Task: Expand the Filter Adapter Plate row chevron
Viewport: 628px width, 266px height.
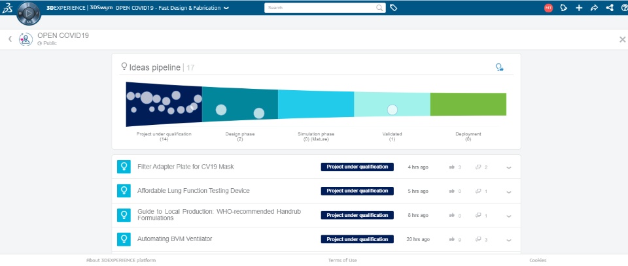Action: coord(509,167)
